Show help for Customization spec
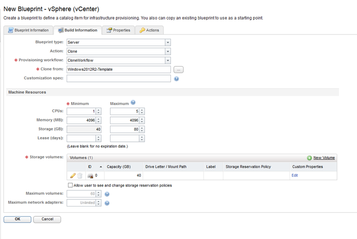 point(177,79)
